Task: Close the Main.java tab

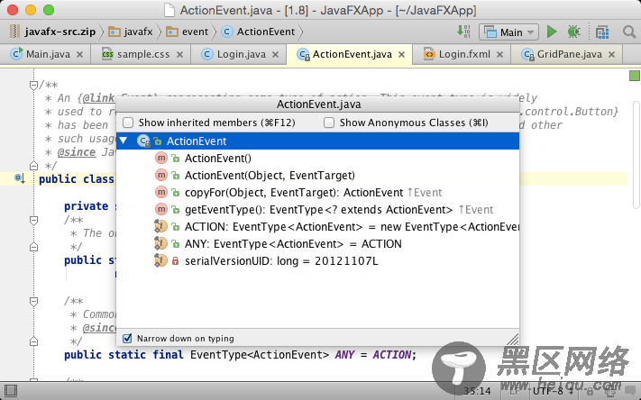Action: point(79,54)
